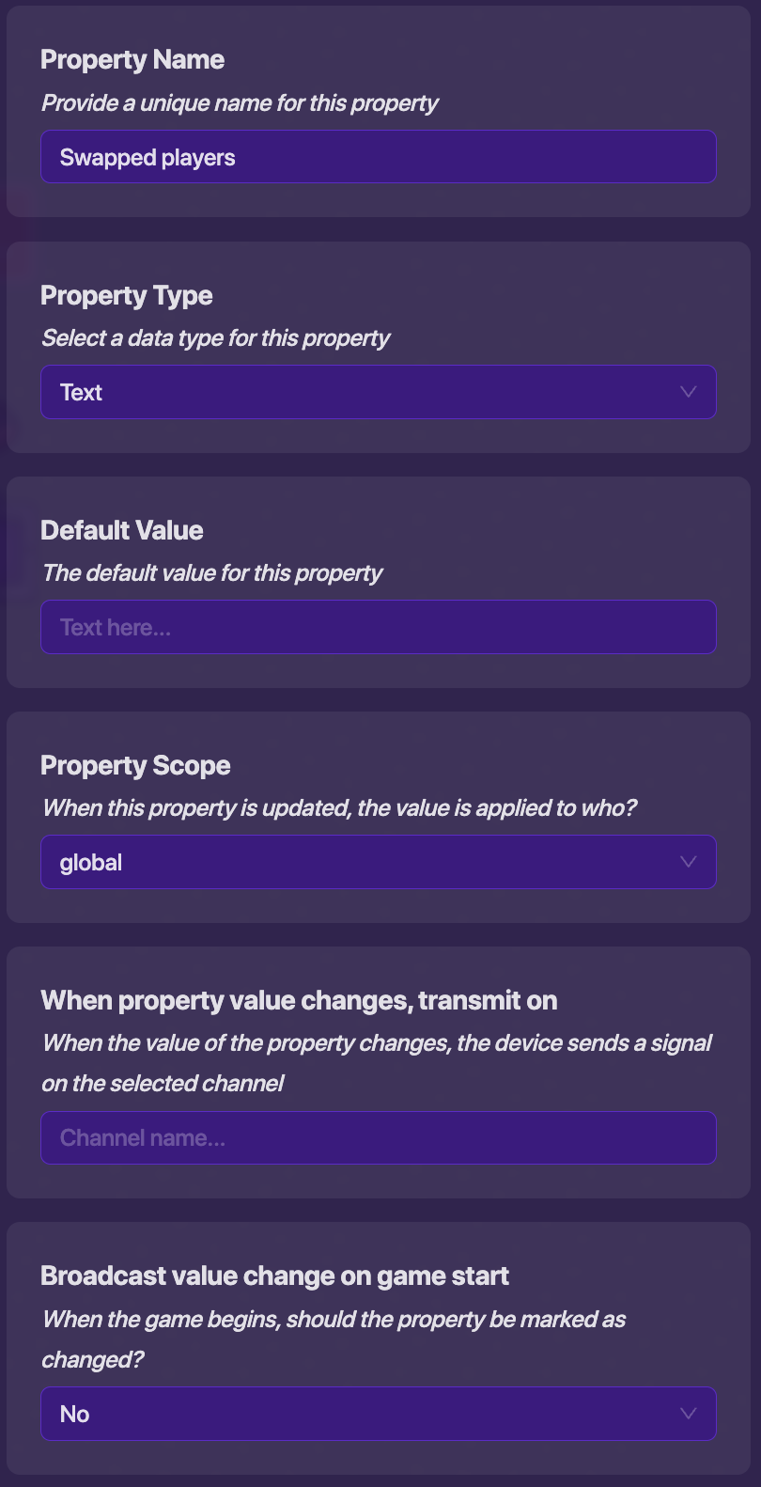The width and height of the screenshot is (761, 1487).
Task: Click the Default Value heading
Action: tap(122, 530)
